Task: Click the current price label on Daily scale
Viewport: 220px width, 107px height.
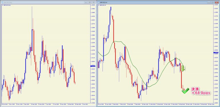Action: point(93,66)
